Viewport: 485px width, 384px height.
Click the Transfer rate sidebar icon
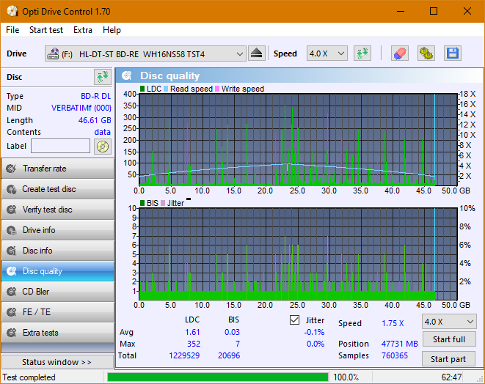coord(12,169)
